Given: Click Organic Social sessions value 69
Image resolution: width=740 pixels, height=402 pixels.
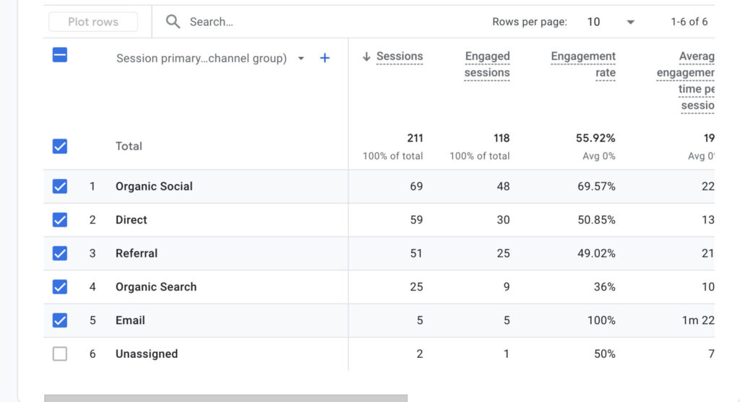Looking at the screenshot, I should pyautogui.click(x=416, y=186).
